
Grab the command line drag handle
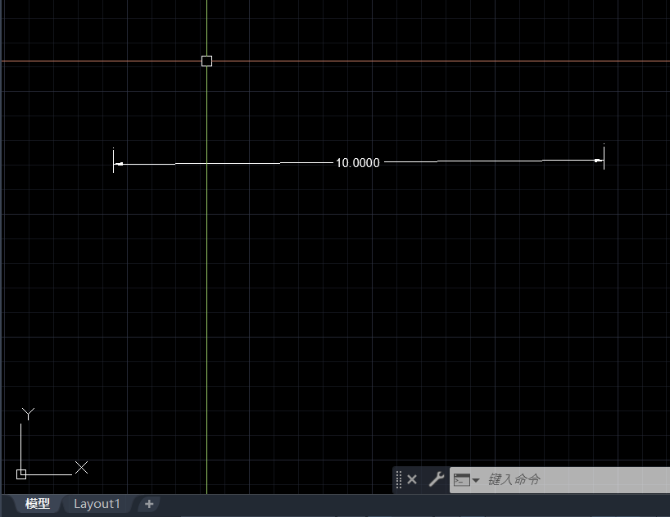click(399, 479)
